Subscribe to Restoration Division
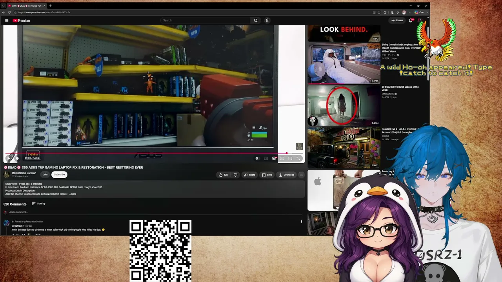The height and width of the screenshot is (282, 502). coord(59,174)
